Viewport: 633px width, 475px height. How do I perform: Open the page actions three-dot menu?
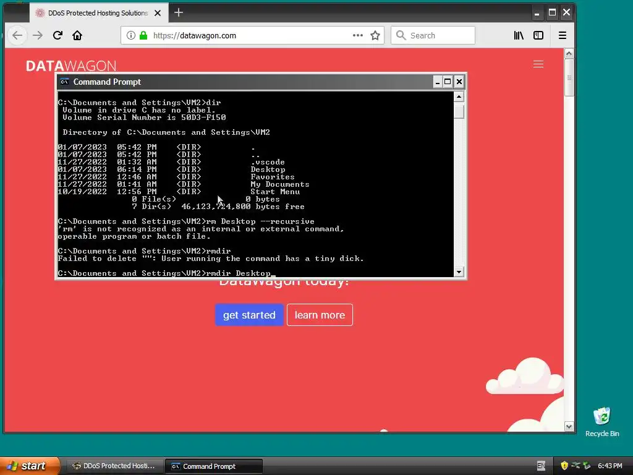pos(358,35)
